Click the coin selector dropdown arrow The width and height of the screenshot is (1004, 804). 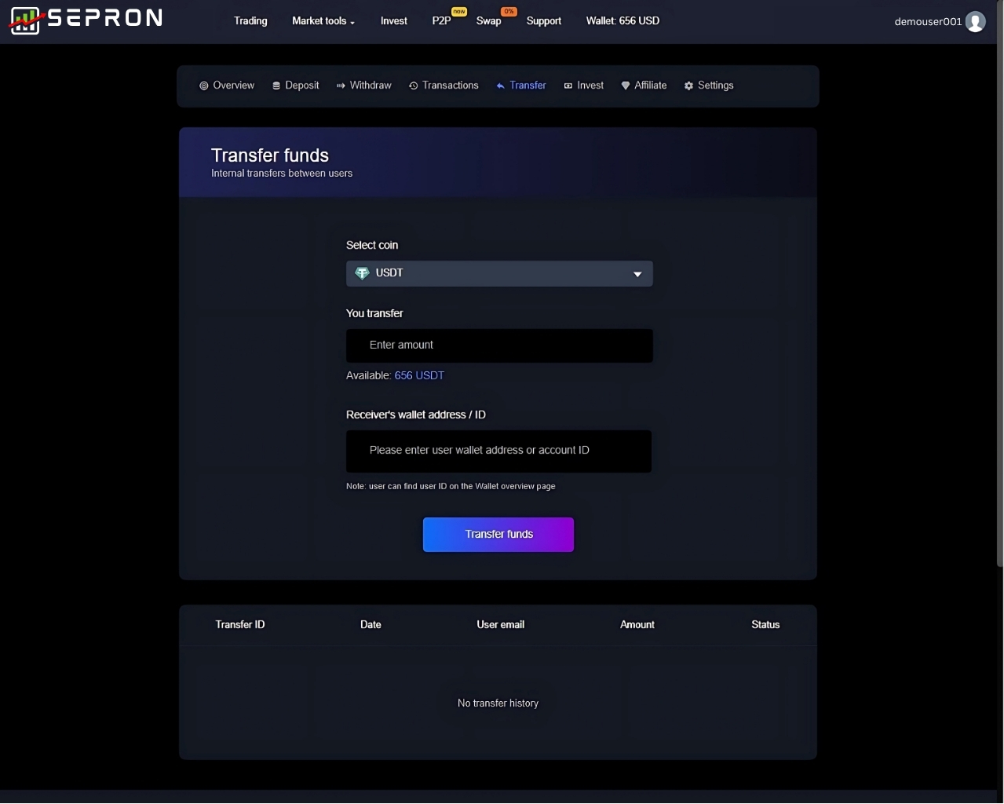637,274
